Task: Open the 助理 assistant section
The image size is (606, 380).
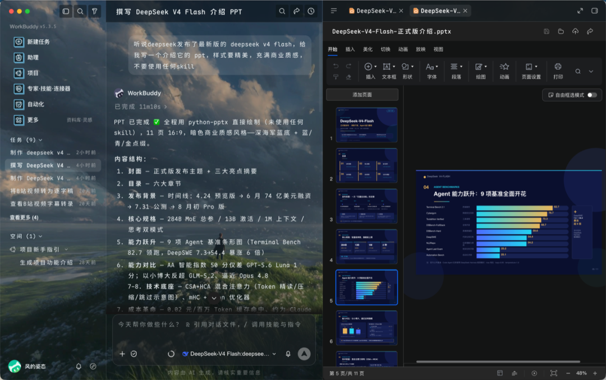Action: (x=27, y=58)
